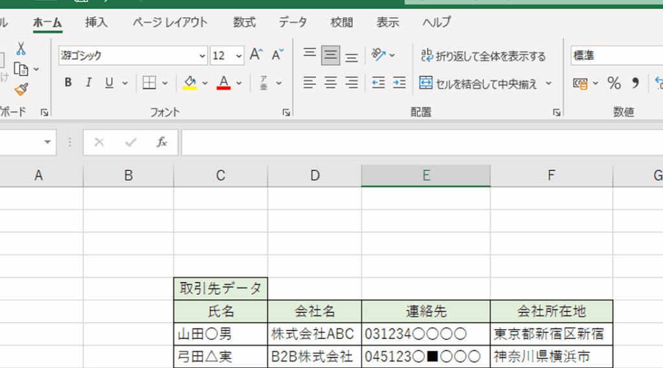Toggle center horizontal alignment
Screen dimensions: 663x368
click(x=331, y=83)
